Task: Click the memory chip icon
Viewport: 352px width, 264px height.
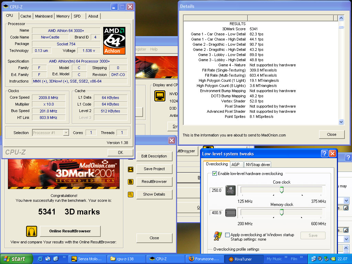Action: [x=231, y=213]
